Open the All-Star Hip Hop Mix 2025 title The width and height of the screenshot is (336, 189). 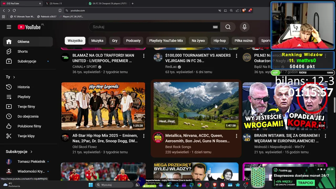point(105,138)
